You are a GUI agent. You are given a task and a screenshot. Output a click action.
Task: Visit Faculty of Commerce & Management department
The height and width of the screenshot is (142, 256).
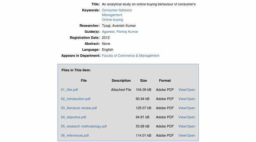130,56
